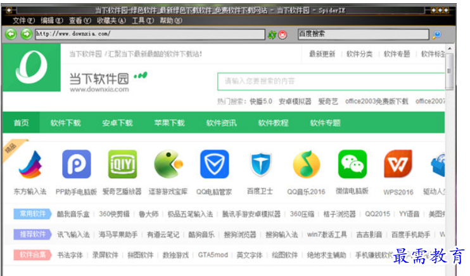470x276 pixels.
Task: Open the 软件专题 link in top bar
Action: click(x=397, y=54)
